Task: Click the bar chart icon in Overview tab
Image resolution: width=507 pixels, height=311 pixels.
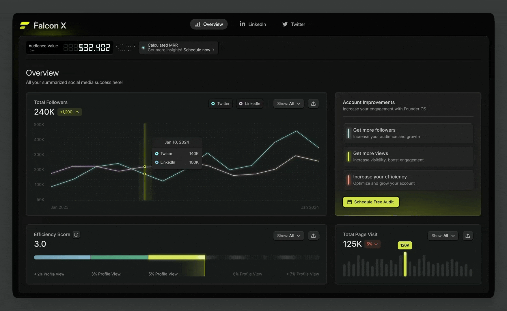Action: coord(197,24)
